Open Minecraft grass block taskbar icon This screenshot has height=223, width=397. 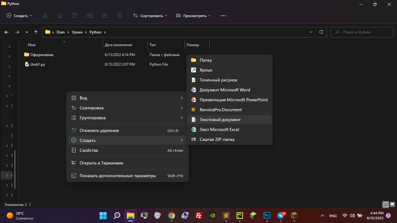[253, 216]
